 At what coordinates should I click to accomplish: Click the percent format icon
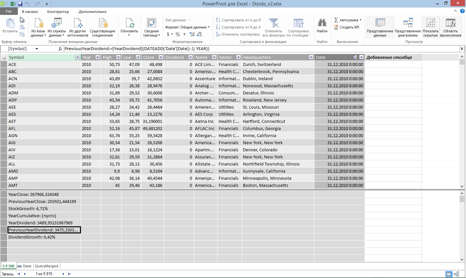click(x=178, y=34)
